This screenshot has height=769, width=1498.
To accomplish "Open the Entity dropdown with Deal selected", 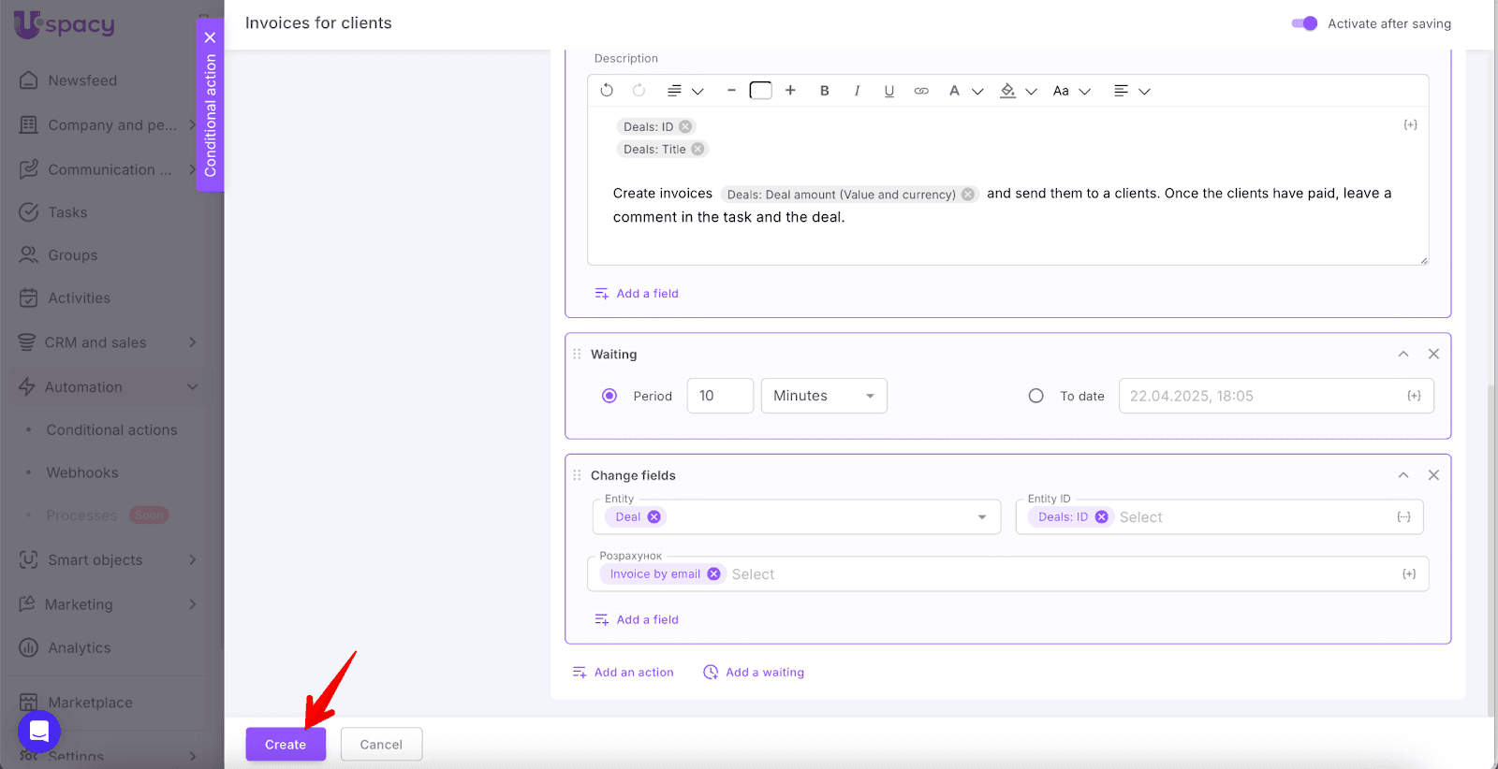I will coord(981,517).
